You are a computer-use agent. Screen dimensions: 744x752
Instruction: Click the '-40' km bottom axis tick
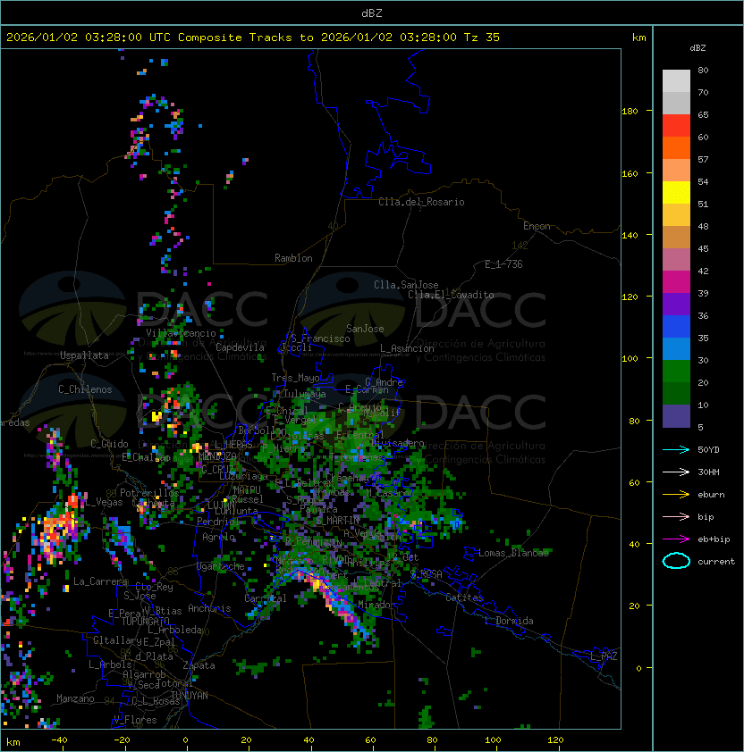[x=59, y=740]
